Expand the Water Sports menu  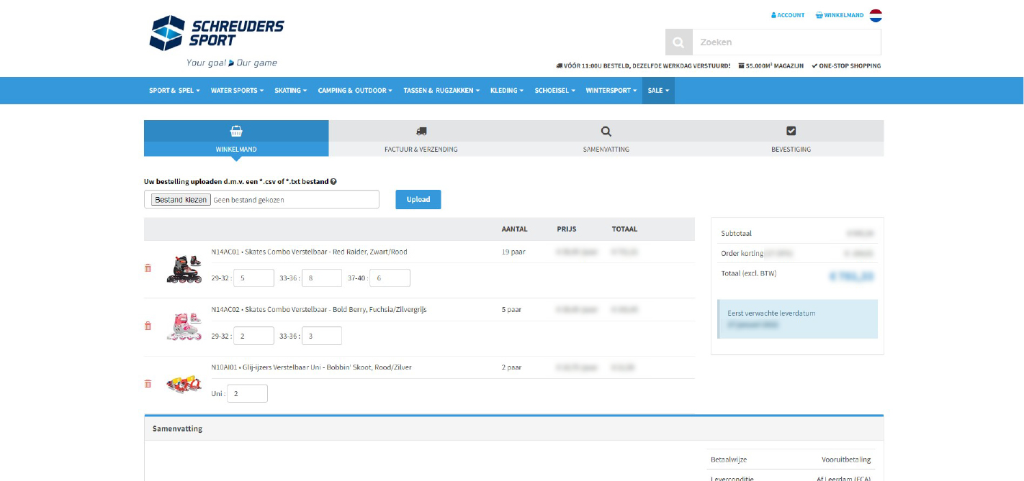coord(237,91)
